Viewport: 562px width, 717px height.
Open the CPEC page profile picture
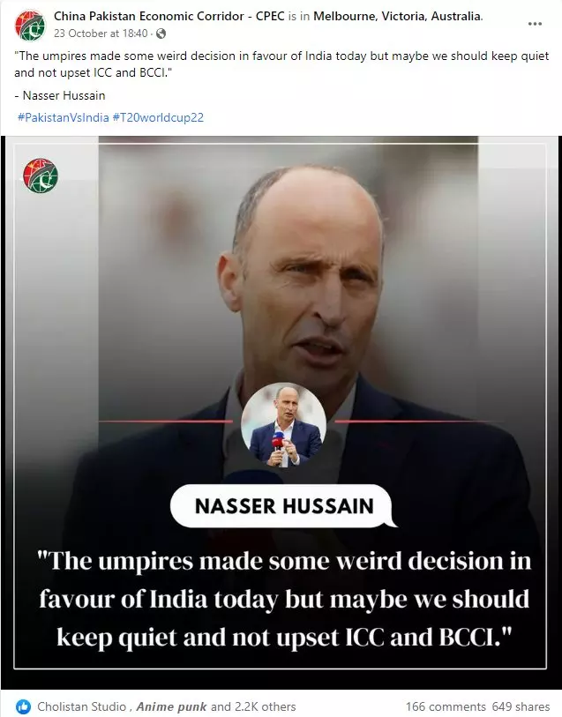(30, 25)
